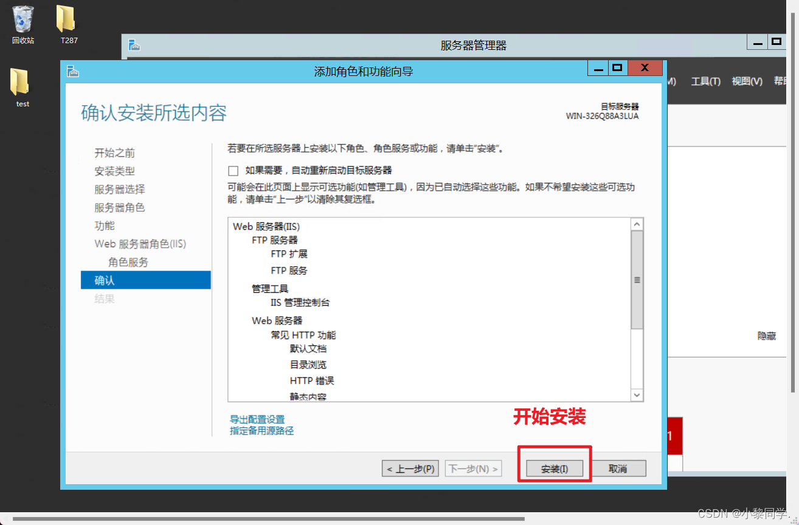Select Web 服务器 list entry

[x=277, y=321]
